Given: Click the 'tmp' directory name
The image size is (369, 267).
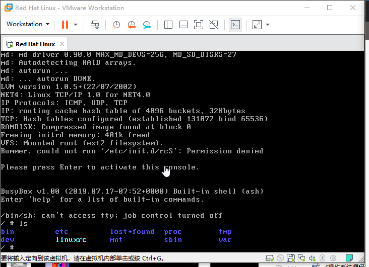Looking at the screenshot, I should [225, 232].
